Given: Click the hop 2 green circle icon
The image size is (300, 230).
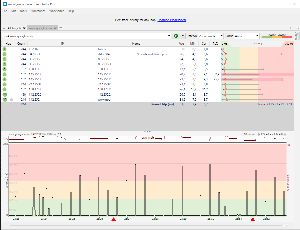Looking at the screenshot, I should click(x=4, y=54).
